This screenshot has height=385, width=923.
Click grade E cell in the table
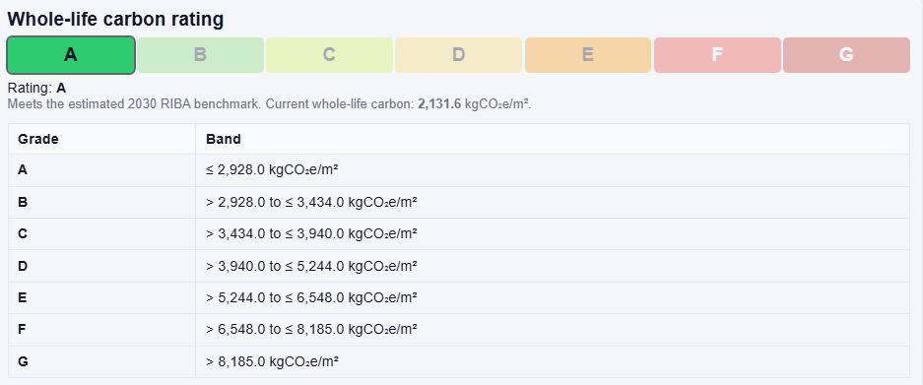(101, 297)
